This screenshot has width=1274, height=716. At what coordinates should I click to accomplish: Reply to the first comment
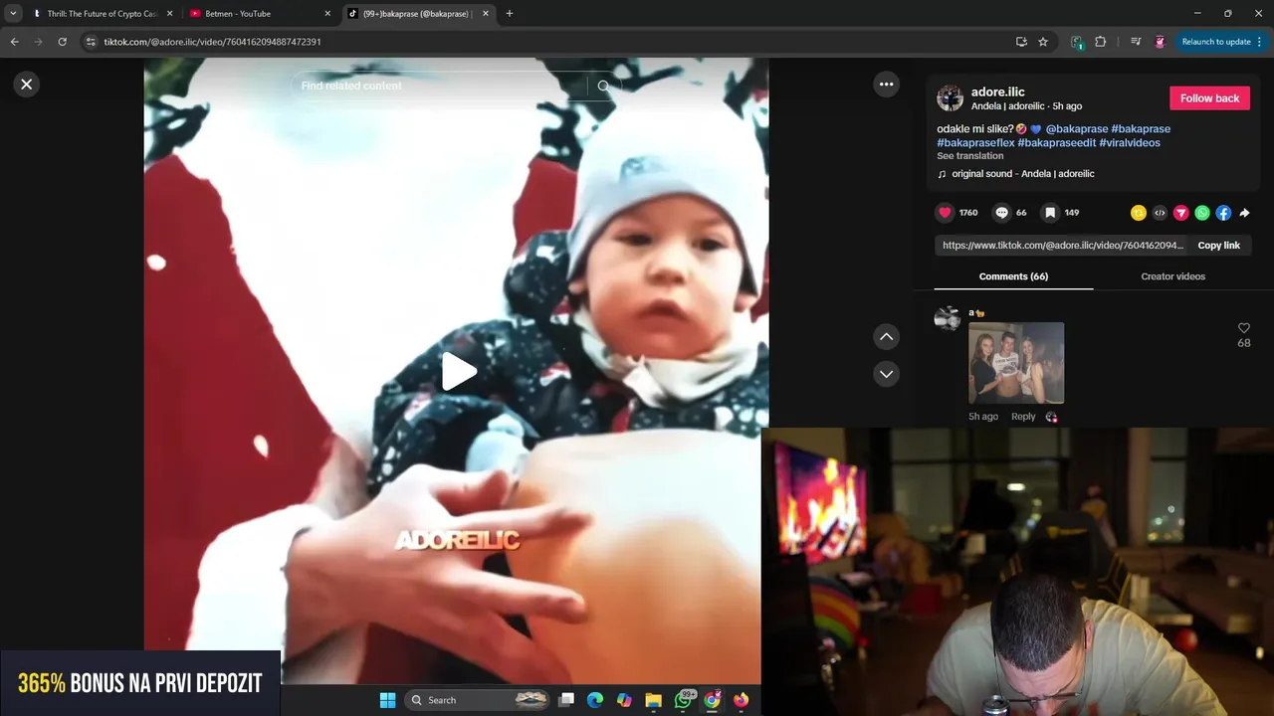coord(1023,417)
